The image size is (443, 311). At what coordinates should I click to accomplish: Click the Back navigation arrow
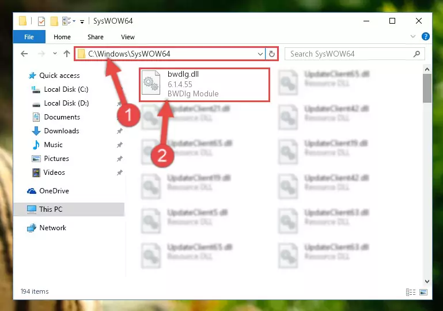click(24, 54)
